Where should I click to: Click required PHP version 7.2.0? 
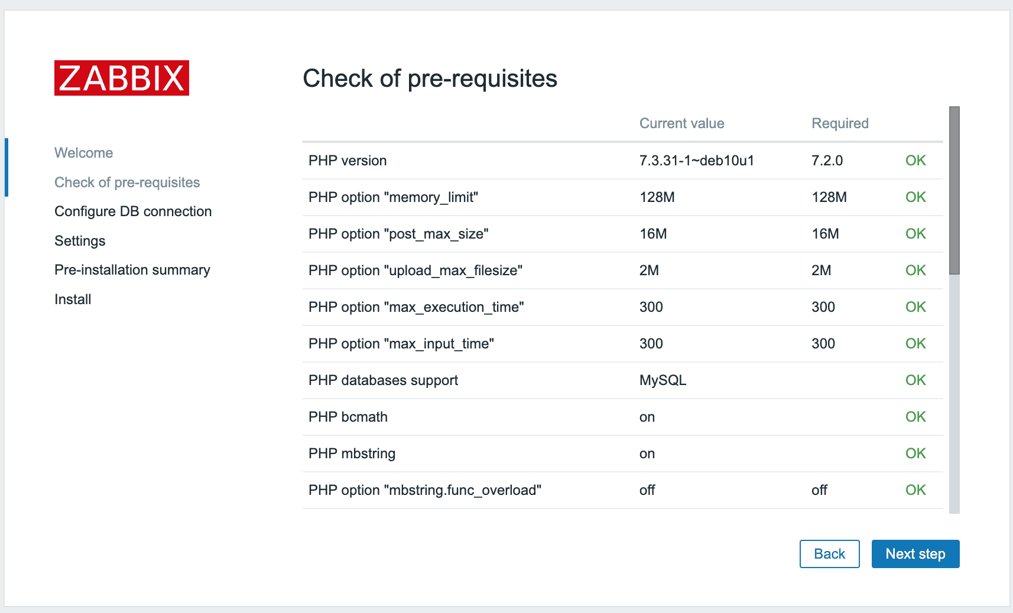[x=827, y=161]
